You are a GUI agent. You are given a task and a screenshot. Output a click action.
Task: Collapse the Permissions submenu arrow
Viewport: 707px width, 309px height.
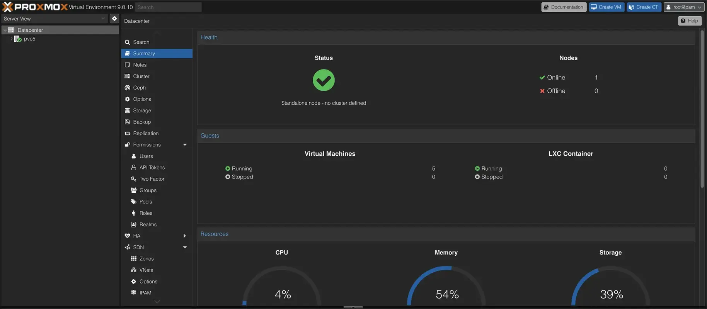click(x=185, y=145)
